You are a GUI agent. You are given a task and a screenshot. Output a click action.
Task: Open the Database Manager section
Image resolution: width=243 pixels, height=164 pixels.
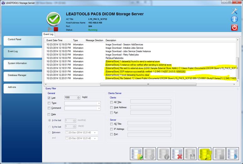[23, 77]
